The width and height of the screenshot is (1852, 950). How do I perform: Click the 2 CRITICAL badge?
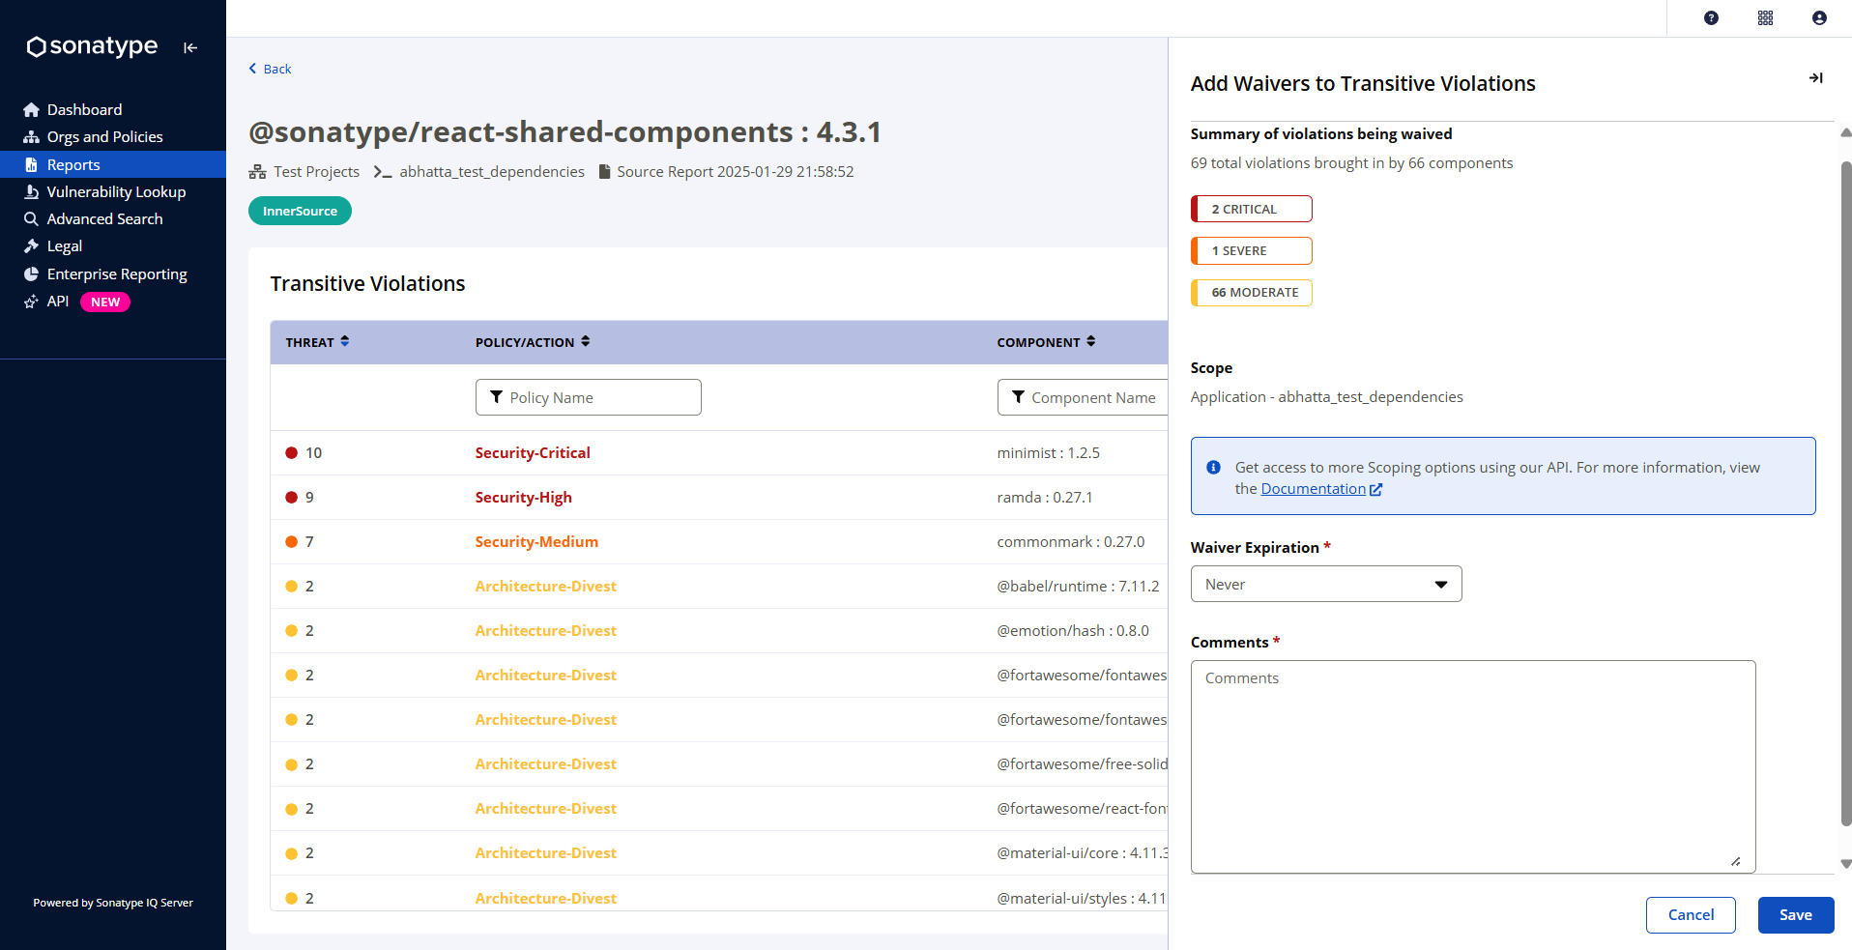[1252, 209]
